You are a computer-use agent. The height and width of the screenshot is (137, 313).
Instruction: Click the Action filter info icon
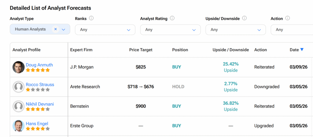coord(287,18)
